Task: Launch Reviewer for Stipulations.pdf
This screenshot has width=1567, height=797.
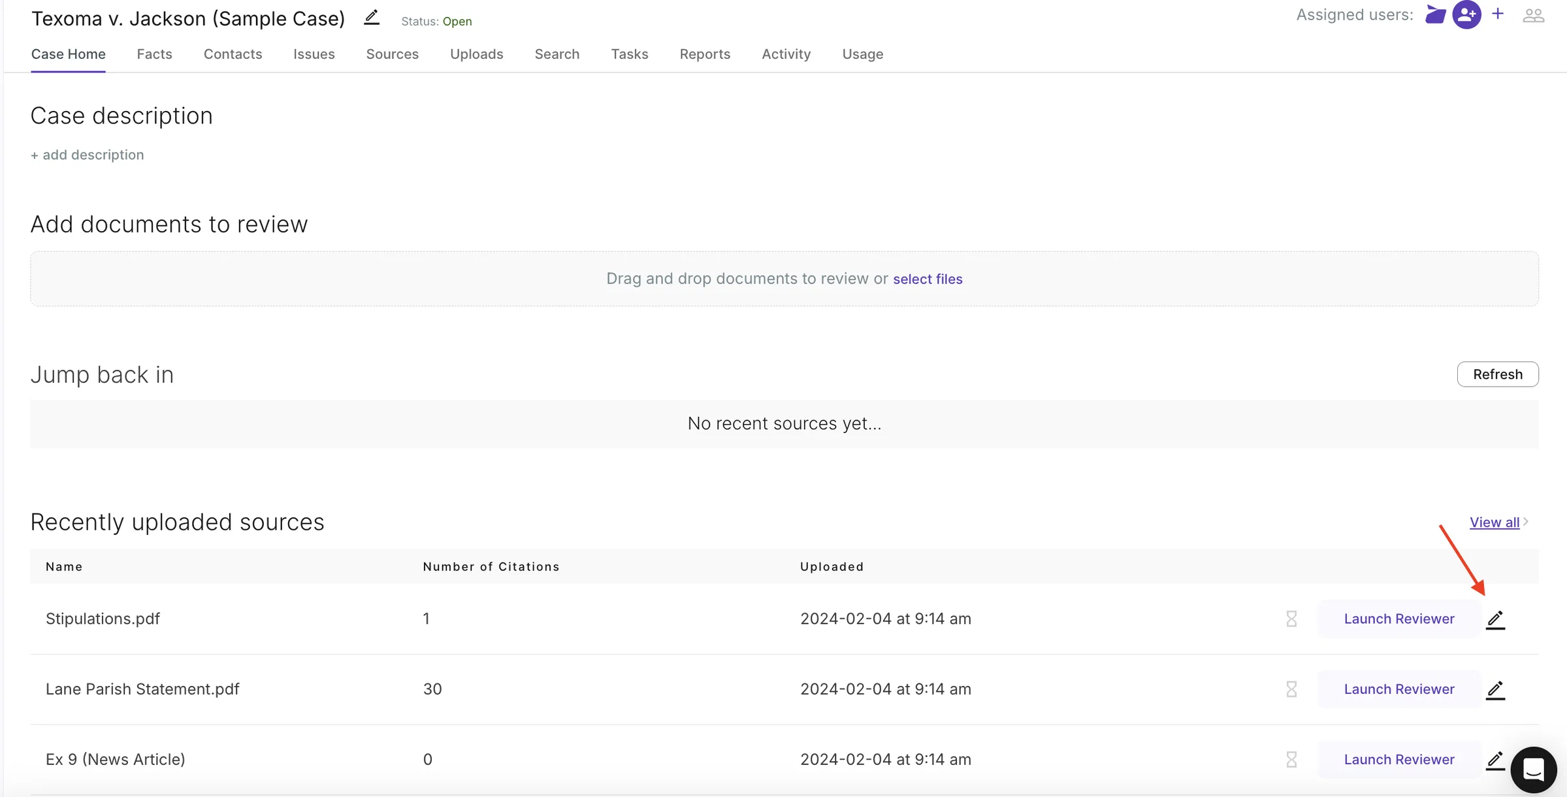Action: (1398, 619)
